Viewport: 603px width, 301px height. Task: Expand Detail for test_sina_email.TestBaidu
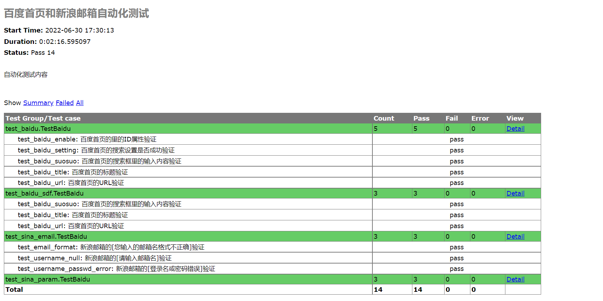point(515,237)
